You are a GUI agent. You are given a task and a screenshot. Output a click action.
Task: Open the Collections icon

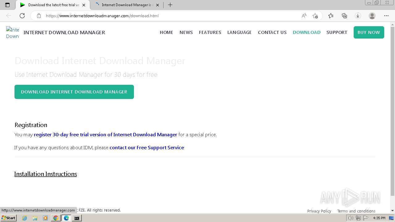coord(344,16)
